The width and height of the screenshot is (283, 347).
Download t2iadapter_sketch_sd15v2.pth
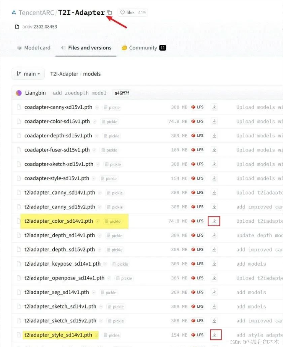214,321
